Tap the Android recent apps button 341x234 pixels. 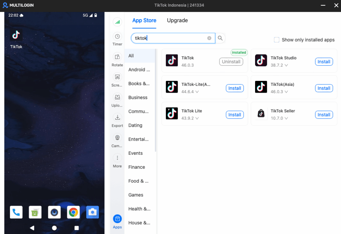pyautogui.click(x=77, y=228)
